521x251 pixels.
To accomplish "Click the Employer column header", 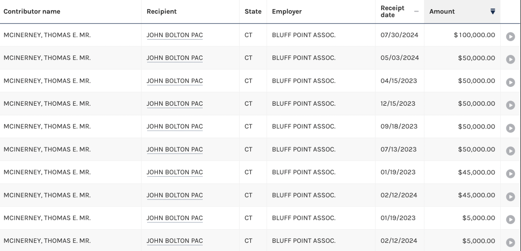I will 287,12.
